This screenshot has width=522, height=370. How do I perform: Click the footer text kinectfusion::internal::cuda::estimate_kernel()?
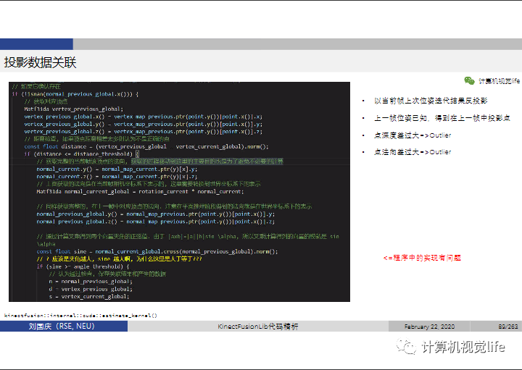80,315
